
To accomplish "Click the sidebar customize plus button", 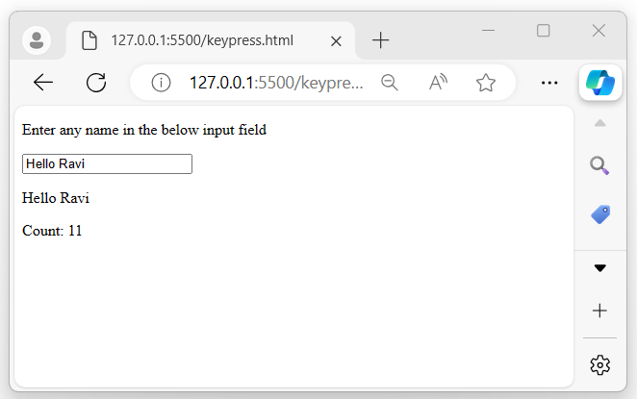I will coord(599,311).
